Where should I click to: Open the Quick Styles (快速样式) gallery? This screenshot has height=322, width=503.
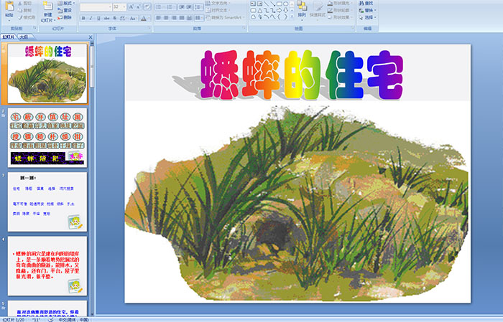[x=318, y=9]
